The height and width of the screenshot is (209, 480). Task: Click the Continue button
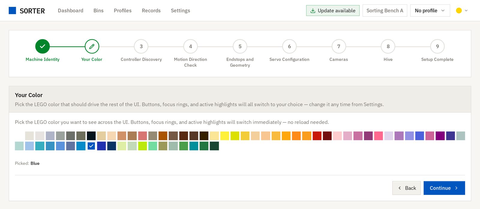(x=444, y=188)
